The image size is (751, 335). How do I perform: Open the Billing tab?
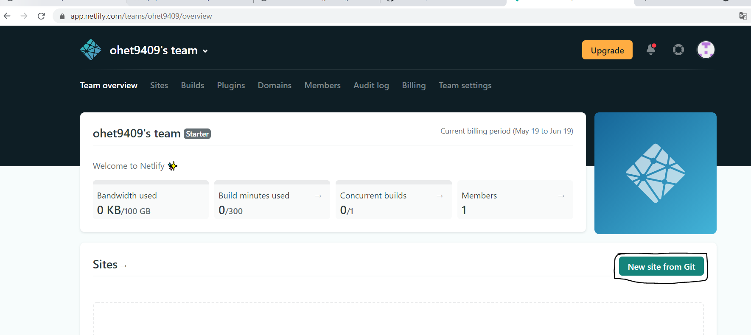[414, 85]
